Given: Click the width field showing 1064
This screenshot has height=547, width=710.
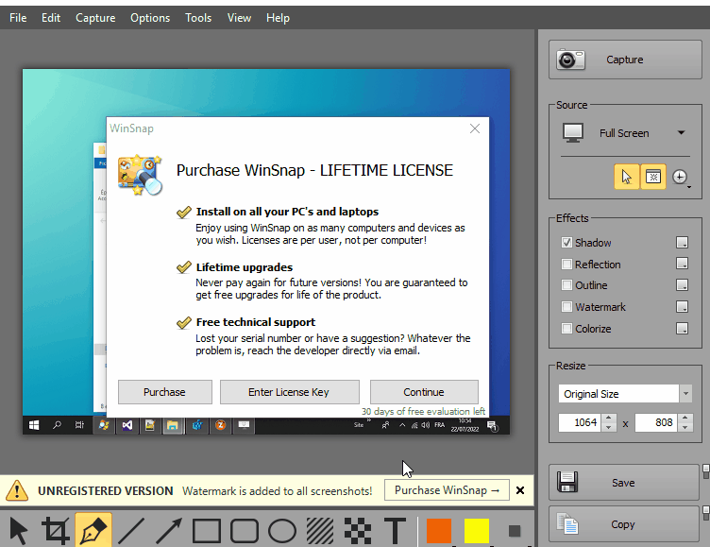Looking at the screenshot, I should tap(580, 422).
